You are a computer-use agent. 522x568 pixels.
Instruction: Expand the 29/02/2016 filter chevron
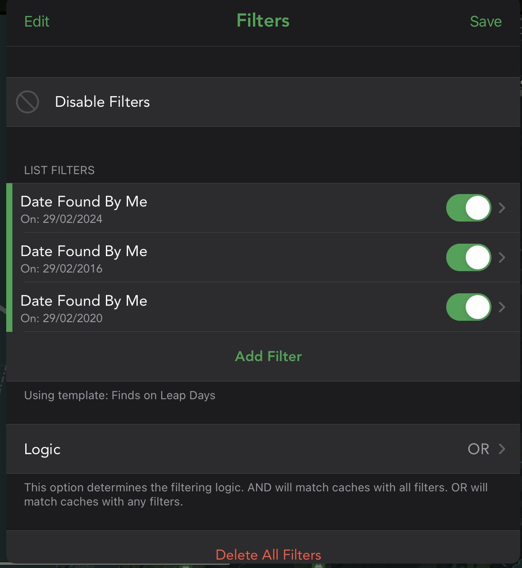[502, 257]
